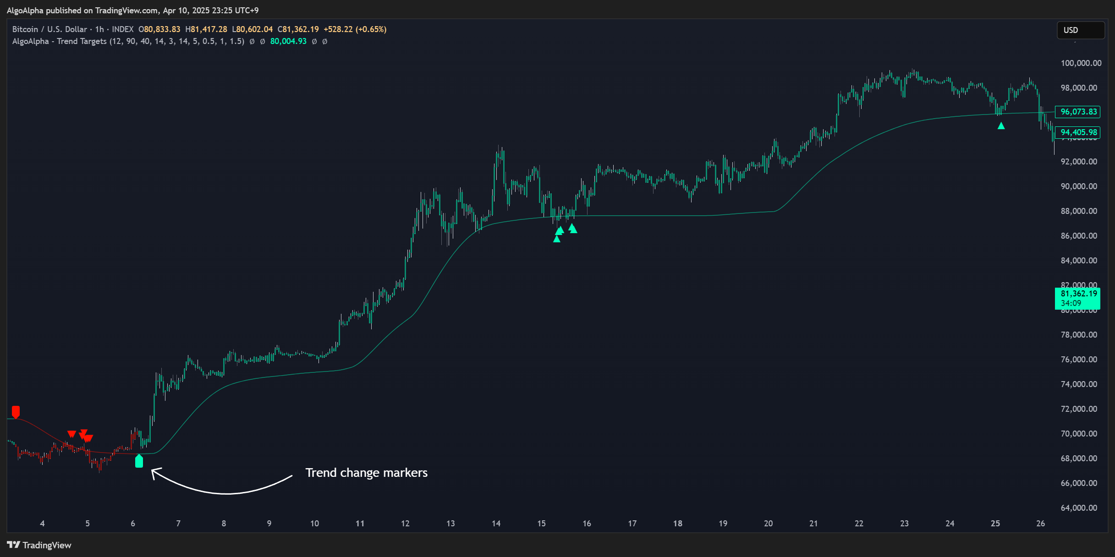Screen dimensions: 1115x557
Task: Click the TradingView logo
Action: pos(39,545)
